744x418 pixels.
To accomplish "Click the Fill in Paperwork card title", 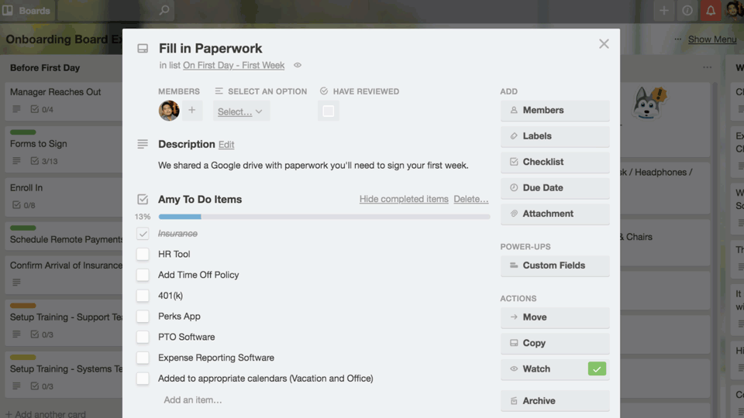I will pyautogui.click(x=210, y=48).
